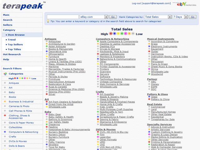Viewport: 200px width, 150px height.
Task: Open the Antiques heading link
Action: click(x=51, y=39)
